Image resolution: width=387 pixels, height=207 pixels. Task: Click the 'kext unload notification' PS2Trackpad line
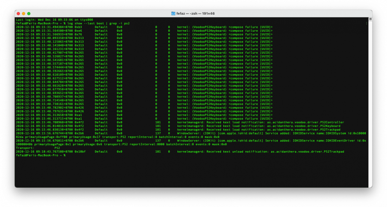click(180, 151)
